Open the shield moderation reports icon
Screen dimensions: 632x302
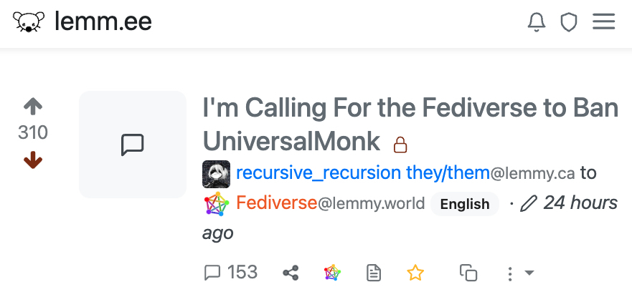coord(569,21)
